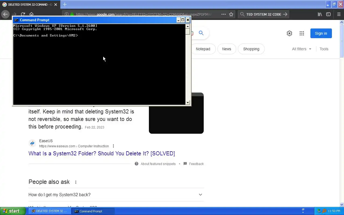Click the Feedback link
344x215 pixels.
point(193,164)
